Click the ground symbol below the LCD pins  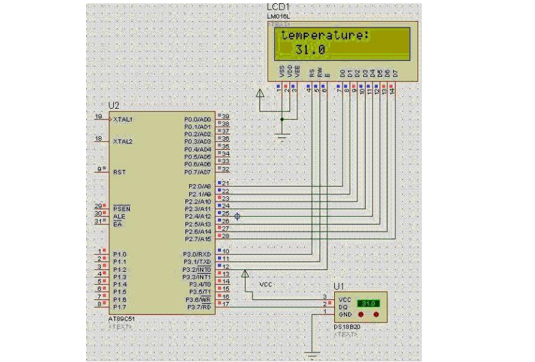click(x=282, y=138)
